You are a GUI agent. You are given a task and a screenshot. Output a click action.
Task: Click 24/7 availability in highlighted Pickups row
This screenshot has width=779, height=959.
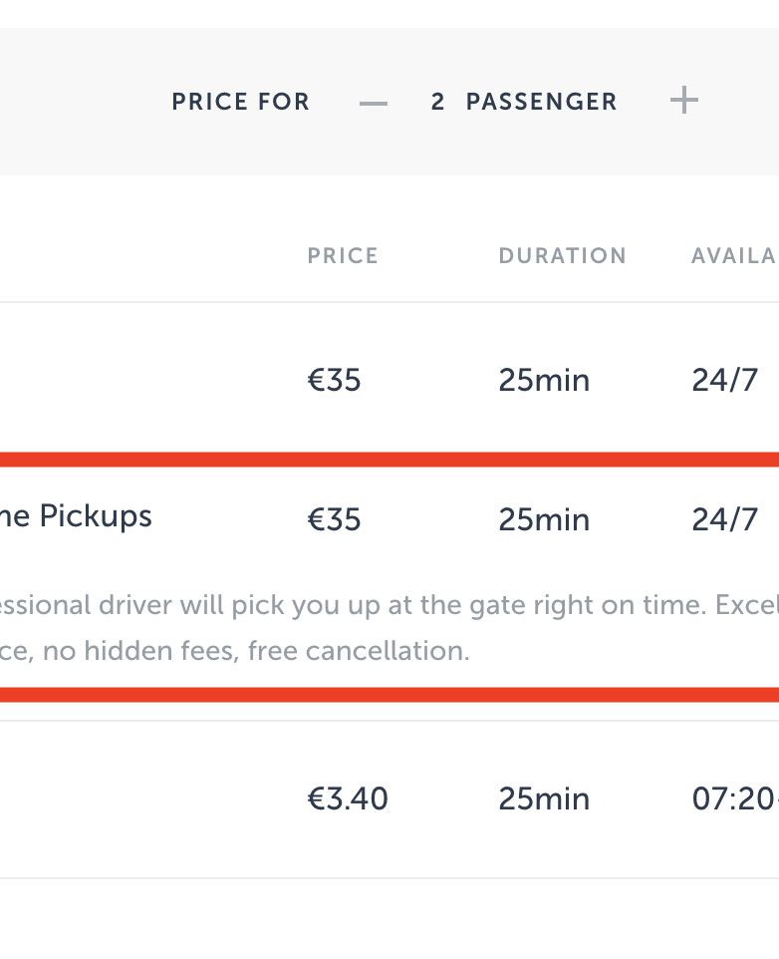tap(724, 519)
